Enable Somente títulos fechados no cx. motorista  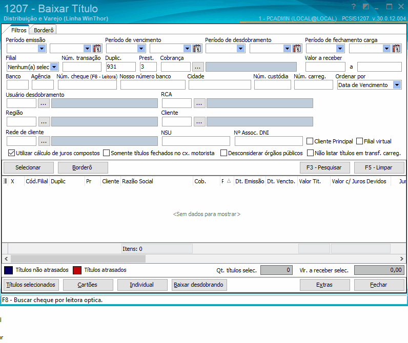(106, 153)
